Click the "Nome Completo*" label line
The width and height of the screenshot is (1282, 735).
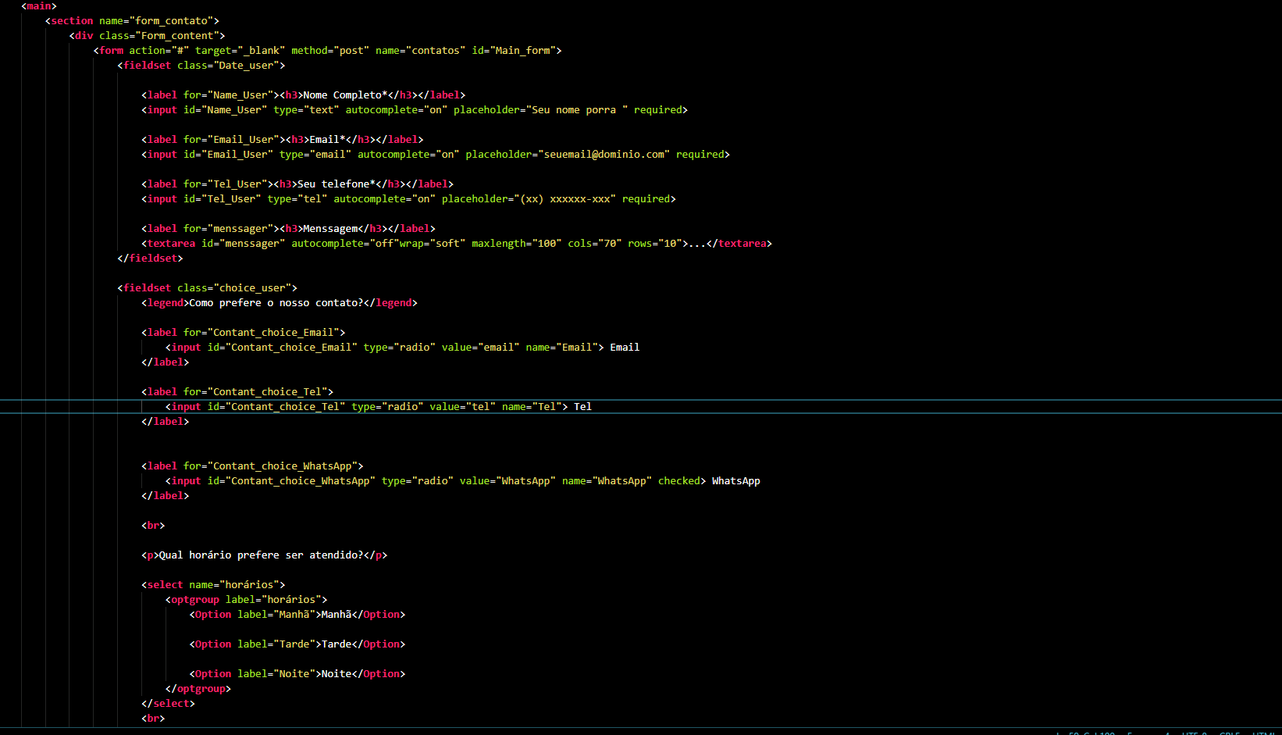304,95
